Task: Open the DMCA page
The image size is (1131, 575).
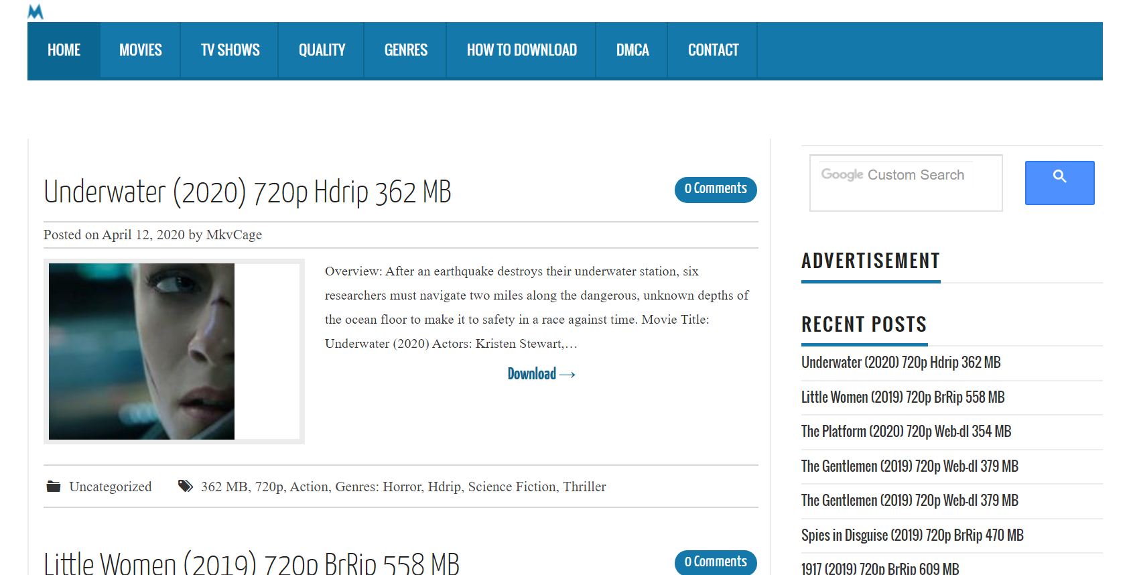Action: tap(632, 50)
